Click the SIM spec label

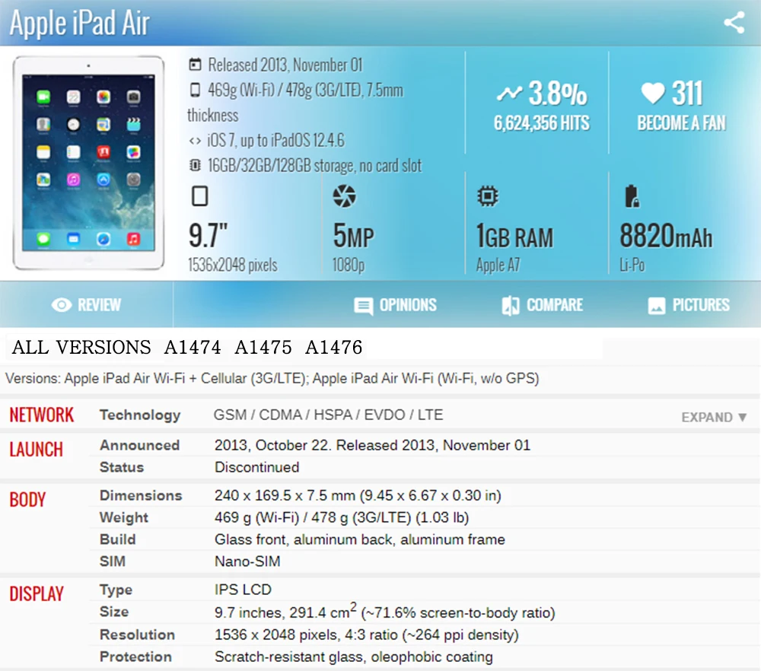pyautogui.click(x=112, y=561)
